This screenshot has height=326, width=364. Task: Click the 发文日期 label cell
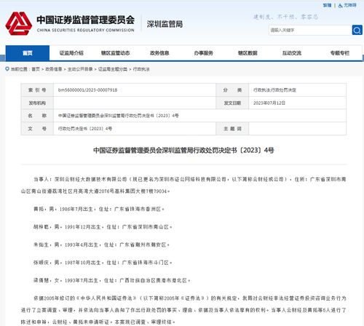click(232, 103)
